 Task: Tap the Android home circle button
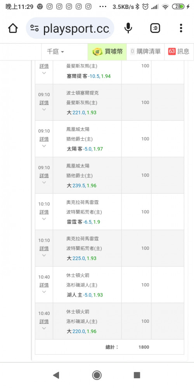click(97, 375)
